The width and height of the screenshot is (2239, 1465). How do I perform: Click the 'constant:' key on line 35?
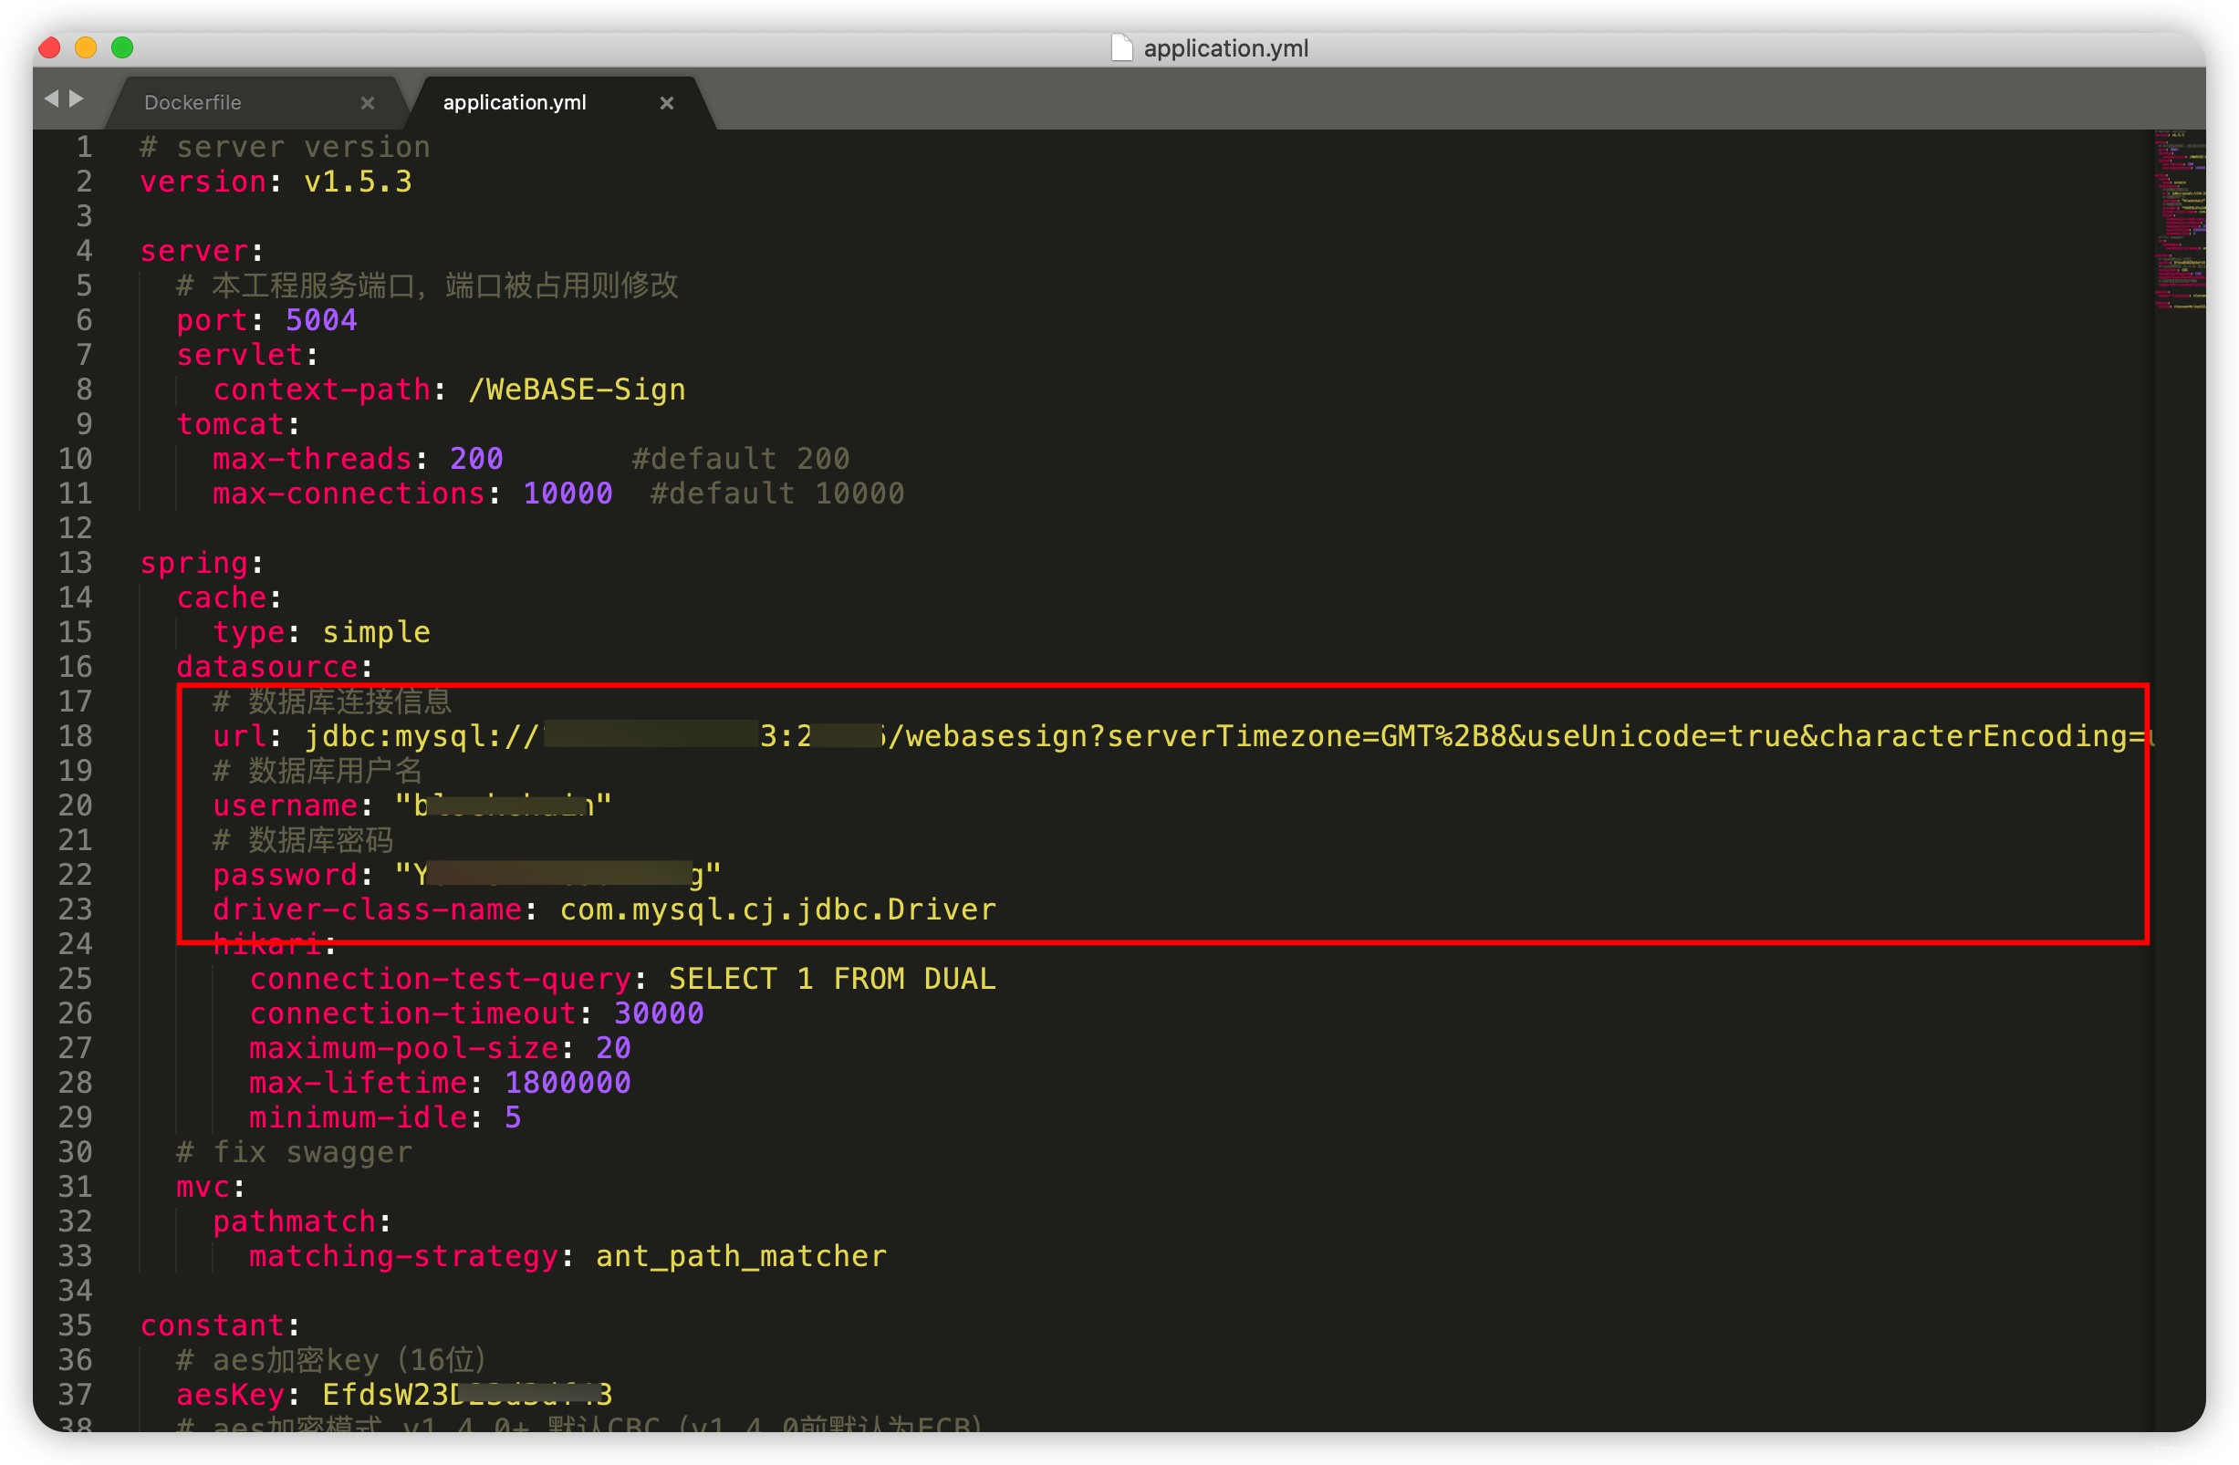point(219,1325)
